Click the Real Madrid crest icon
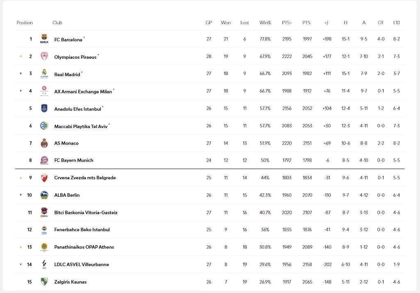 (x=44, y=74)
